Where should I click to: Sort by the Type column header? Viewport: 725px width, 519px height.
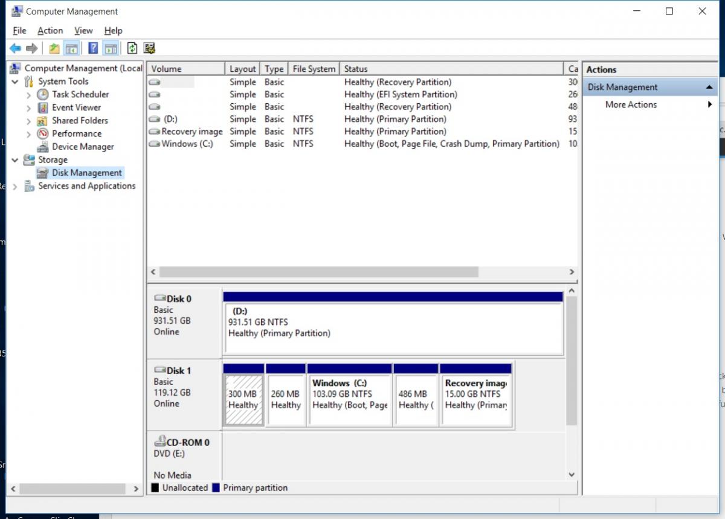pos(274,69)
